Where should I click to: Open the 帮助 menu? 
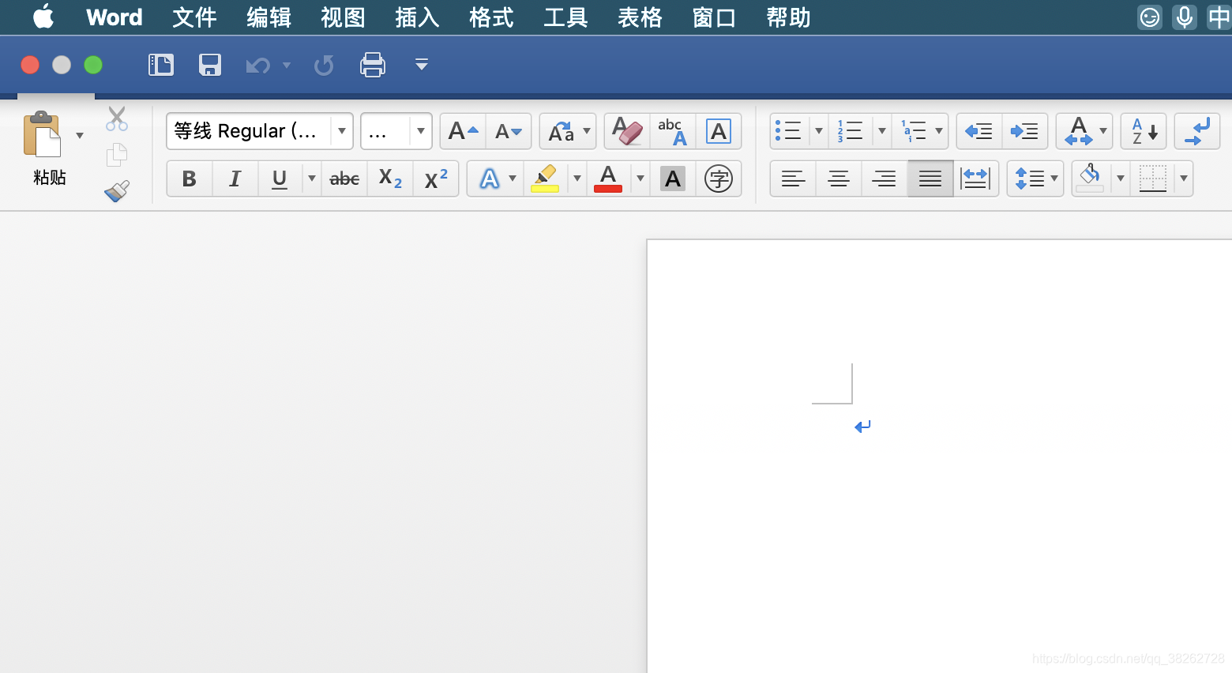pos(788,17)
